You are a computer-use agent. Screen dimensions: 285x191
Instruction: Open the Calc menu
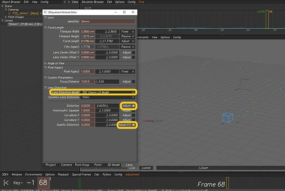tap(97, 174)
